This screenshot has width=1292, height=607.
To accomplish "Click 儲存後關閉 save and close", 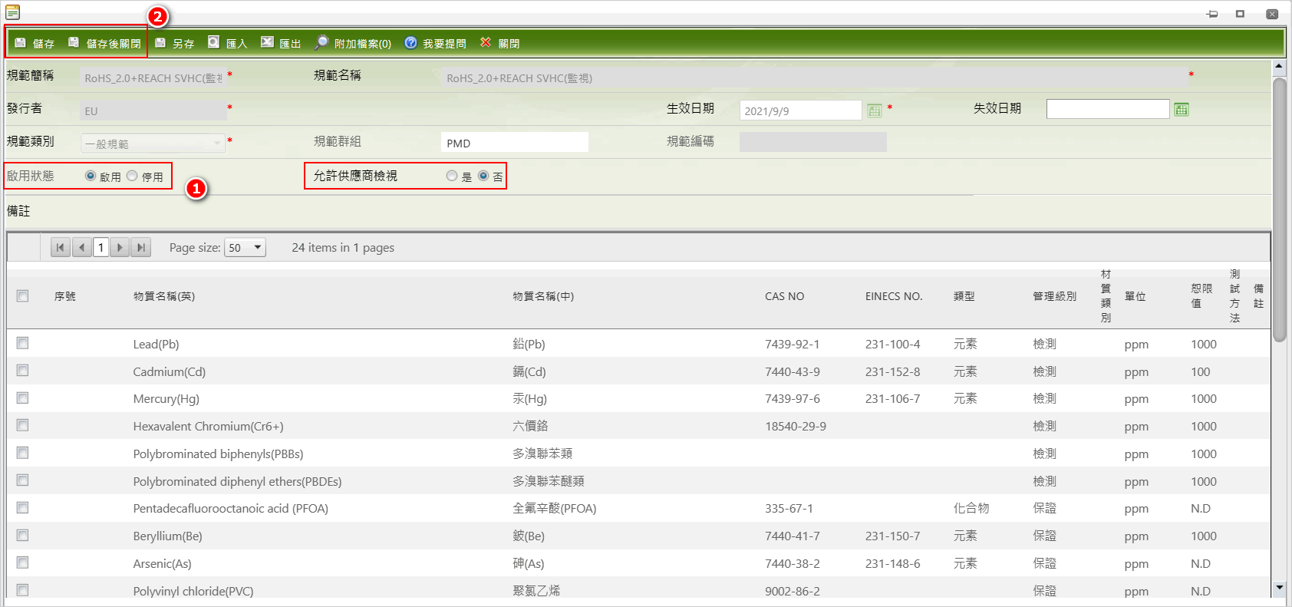I will [104, 43].
